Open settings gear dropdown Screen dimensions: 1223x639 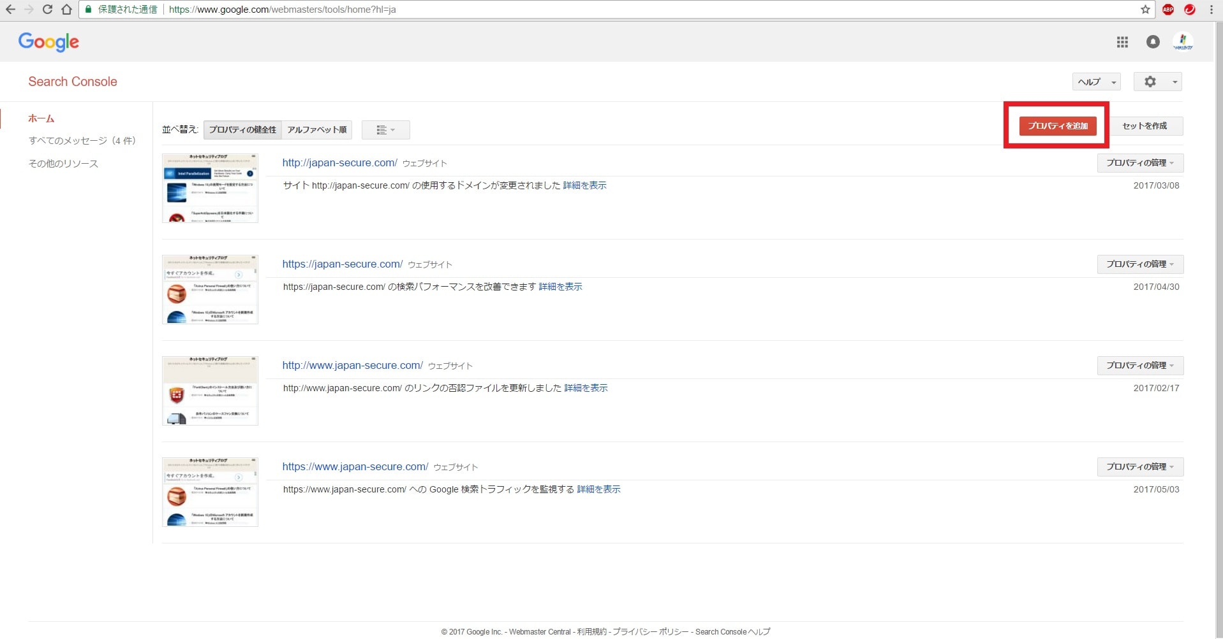[x=1157, y=82]
